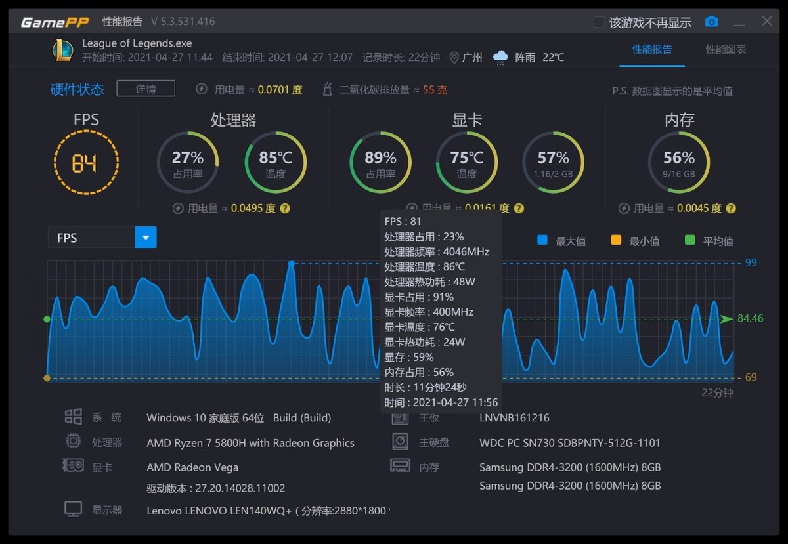Click the camera screenshot icon

711,22
